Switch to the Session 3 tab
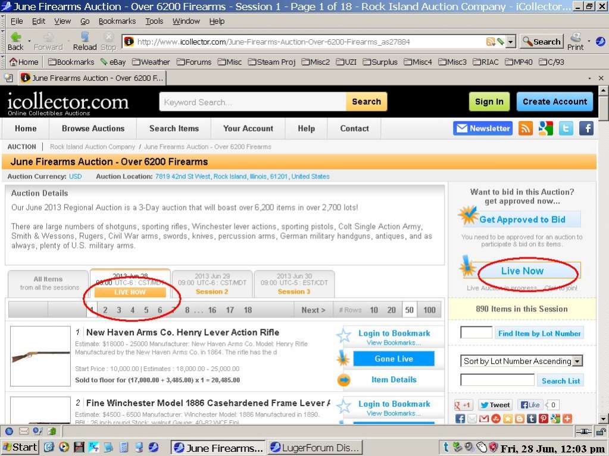This screenshot has width=609, height=456. click(294, 284)
